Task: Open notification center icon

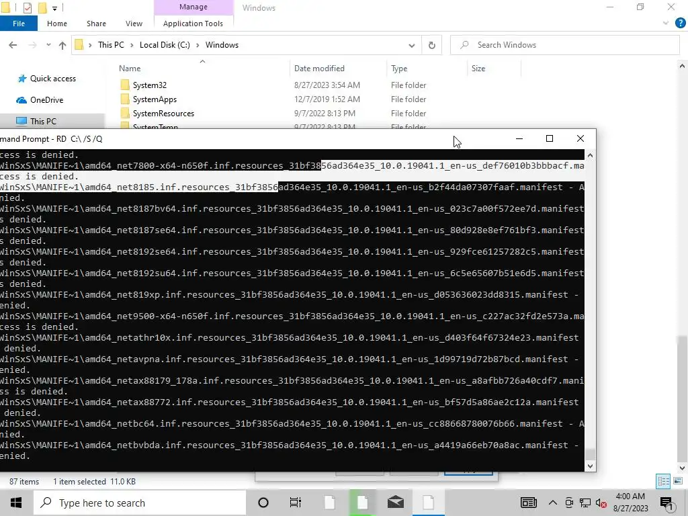Action: pyautogui.click(x=667, y=503)
